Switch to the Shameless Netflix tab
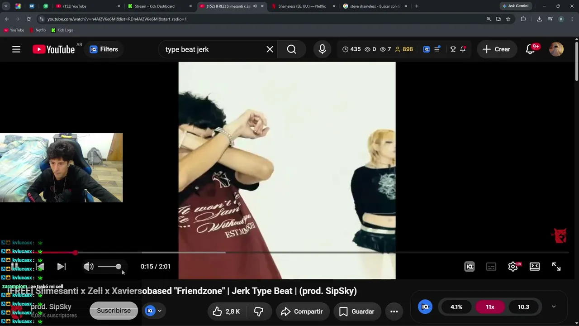 [x=304, y=6]
